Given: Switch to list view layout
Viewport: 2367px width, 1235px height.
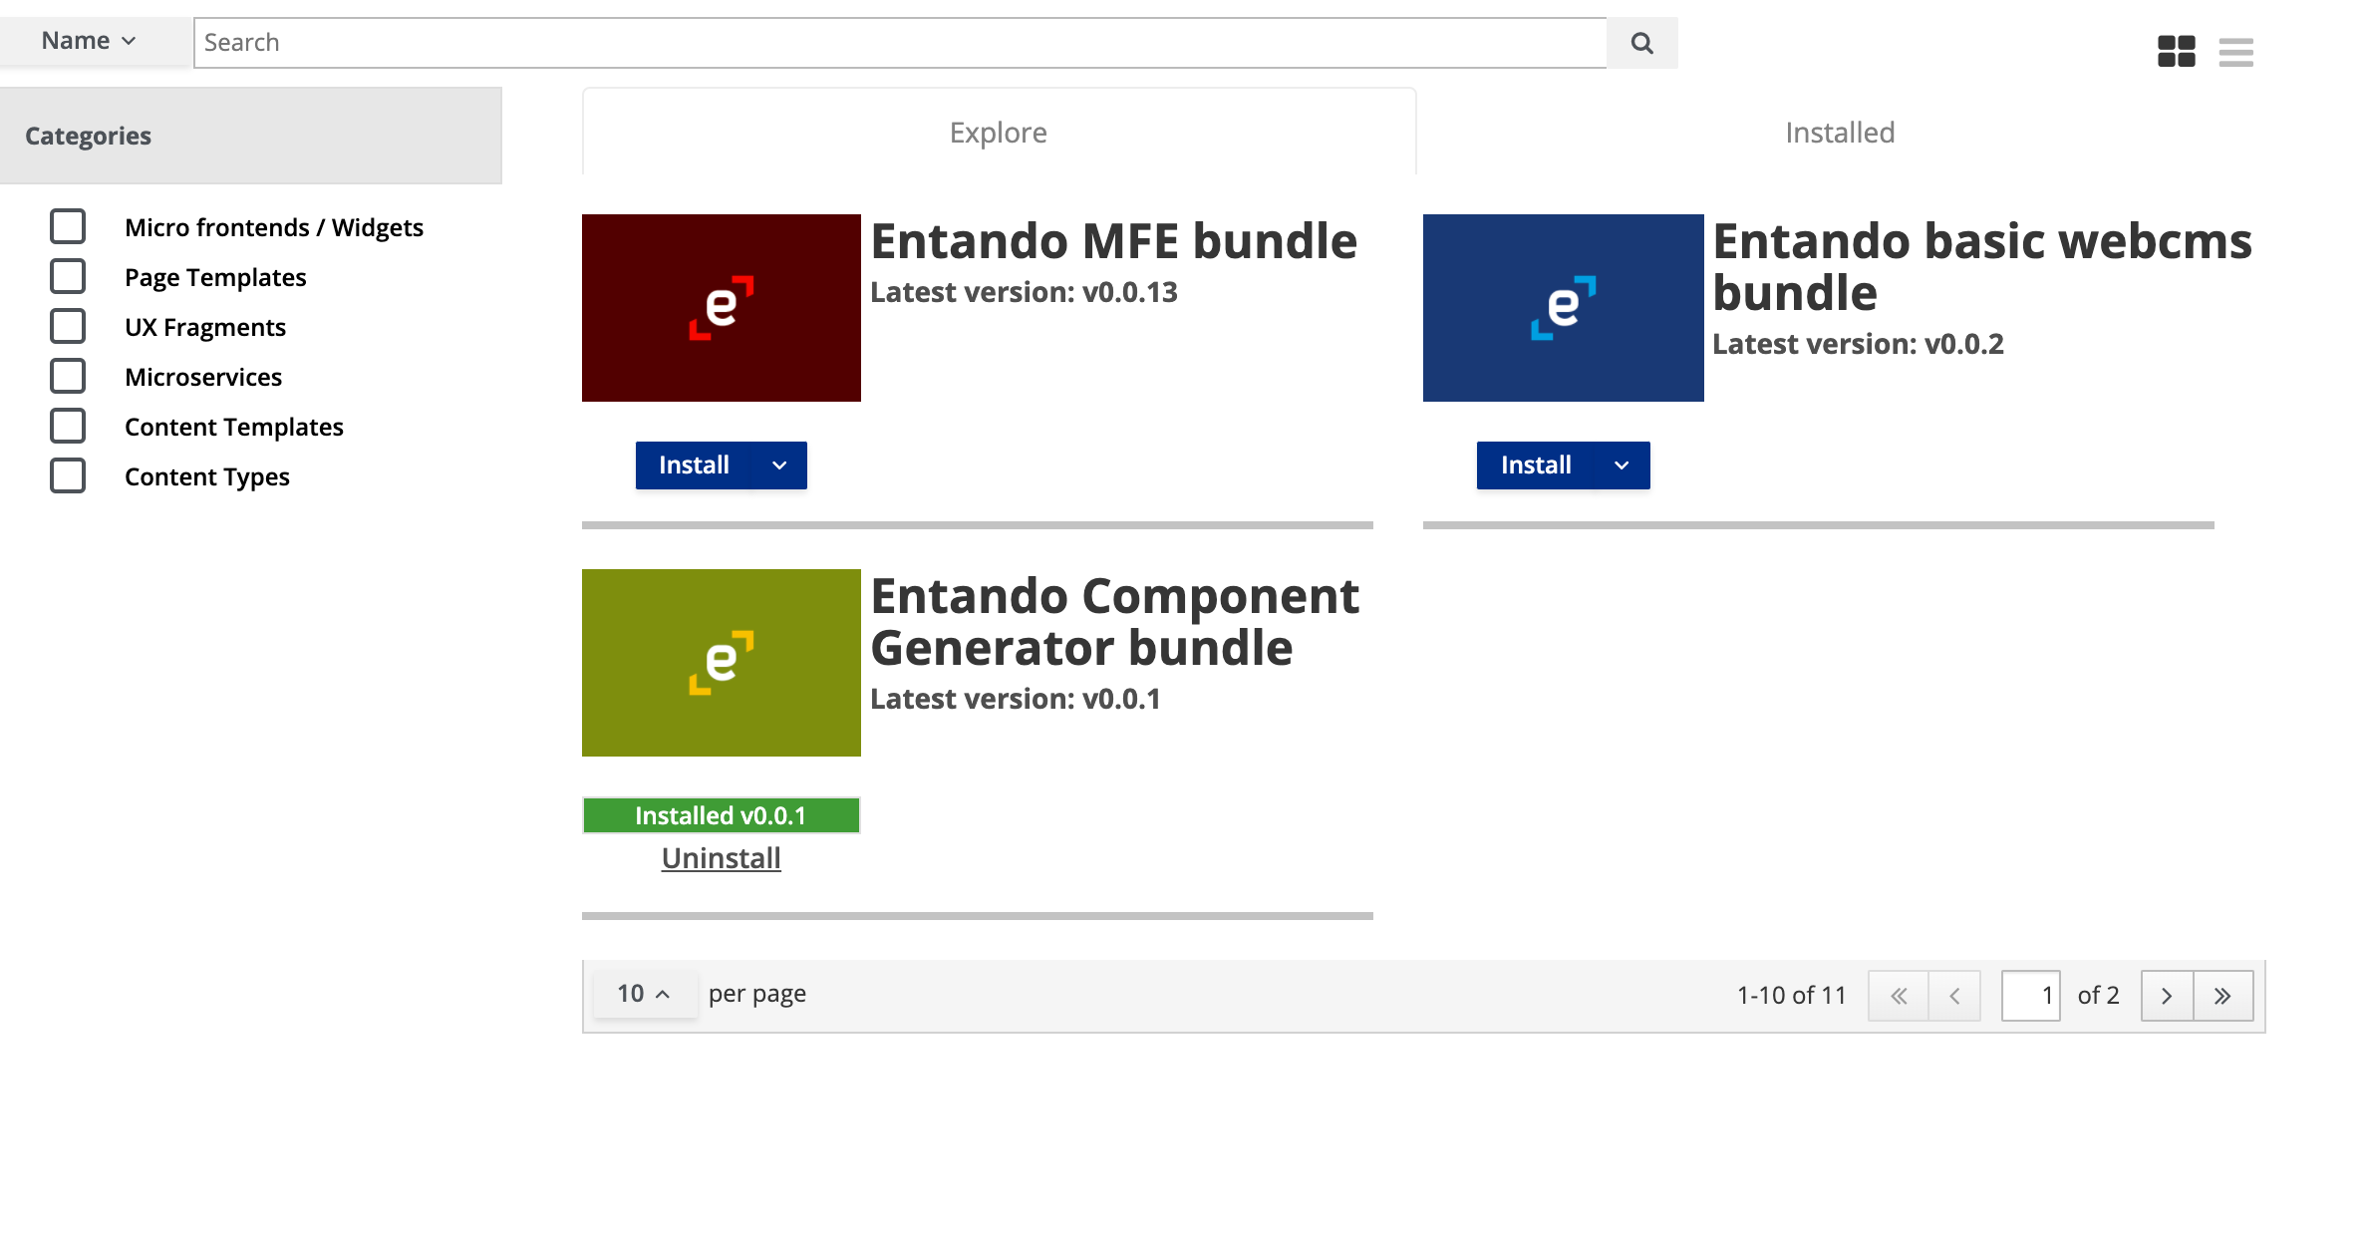Looking at the screenshot, I should coord(2235,52).
